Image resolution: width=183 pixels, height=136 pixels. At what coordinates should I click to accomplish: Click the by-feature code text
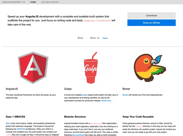point(96,124)
